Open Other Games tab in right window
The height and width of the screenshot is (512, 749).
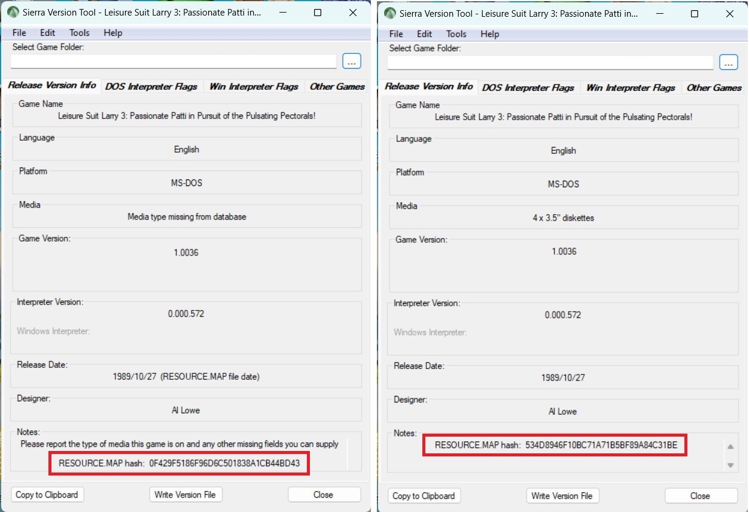[x=714, y=88]
